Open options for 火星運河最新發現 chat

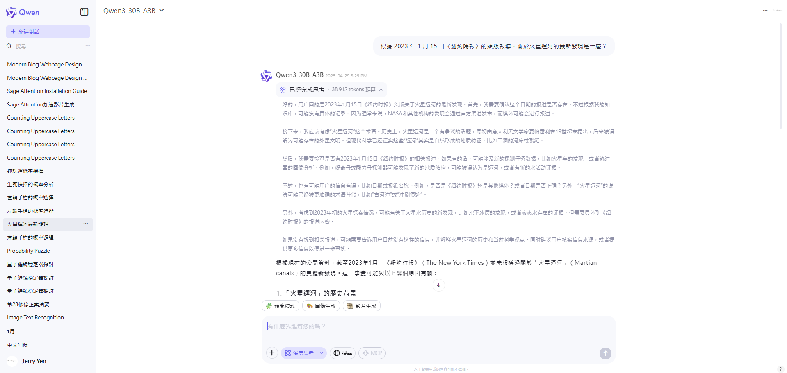pyautogui.click(x=86, y=224)
